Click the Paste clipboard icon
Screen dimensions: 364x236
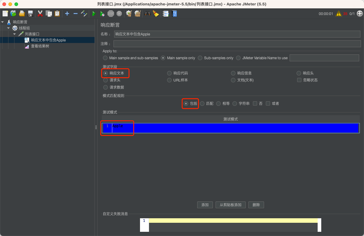pos(57,14)
